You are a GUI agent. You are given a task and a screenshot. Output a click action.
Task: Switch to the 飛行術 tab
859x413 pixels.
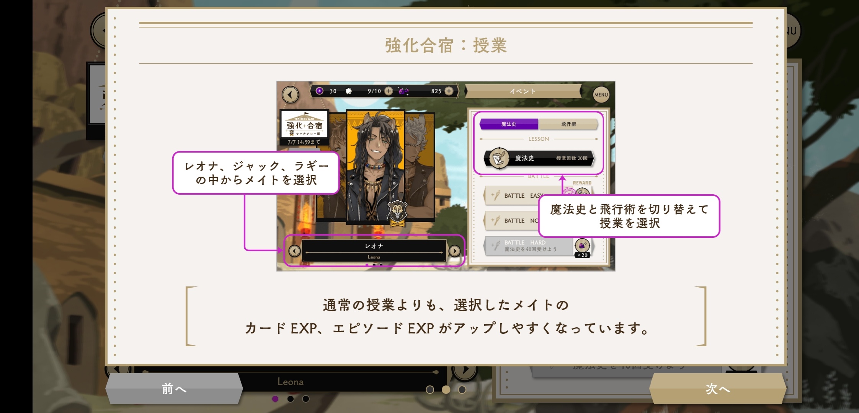click(x=568, y=124)
